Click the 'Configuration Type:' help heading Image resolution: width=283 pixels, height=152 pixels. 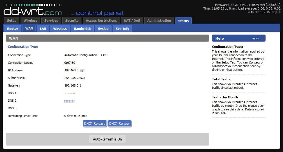point(228,47)
